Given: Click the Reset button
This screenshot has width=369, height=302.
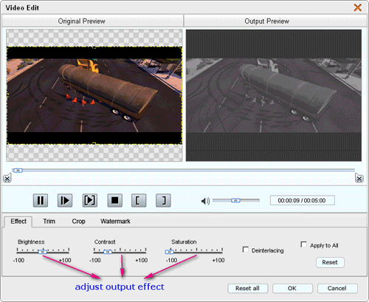Looking at the screenshot, I should point(330,262).
